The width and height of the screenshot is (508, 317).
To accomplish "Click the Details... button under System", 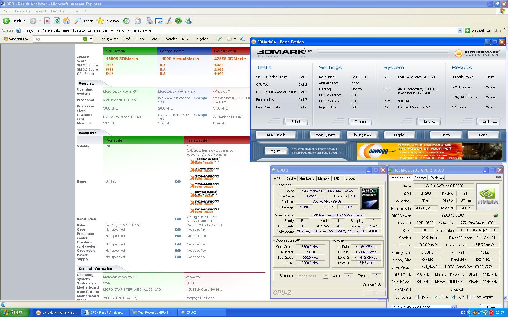I will point(430,122).
